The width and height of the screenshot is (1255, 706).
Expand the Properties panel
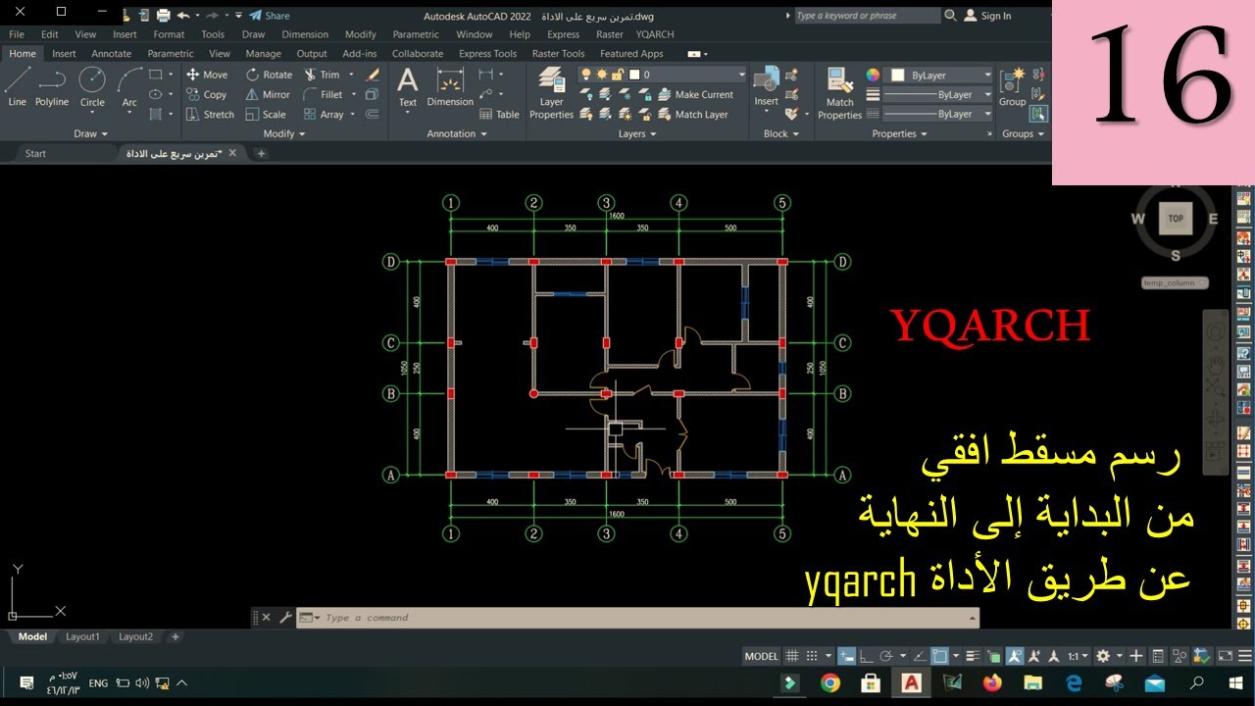pyautogui.click(x=899, y=134)
